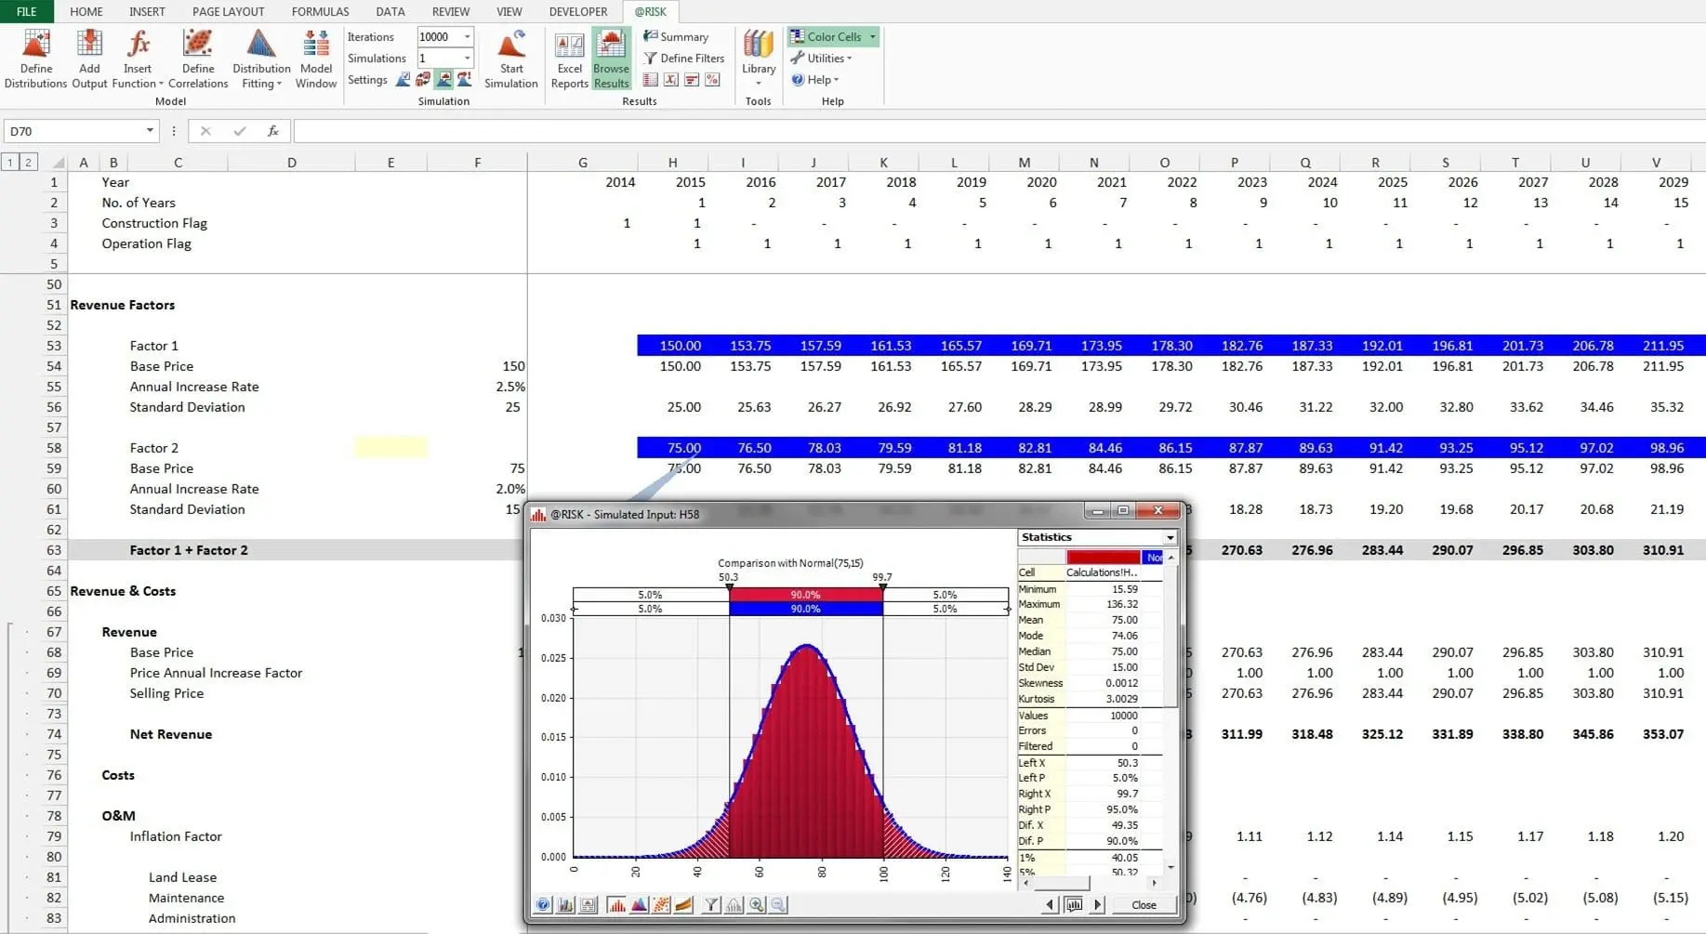Expand the Iterations dropdown
Image resolution: width=1706 pixels, height=934 pixels.
tap(468, 37)
